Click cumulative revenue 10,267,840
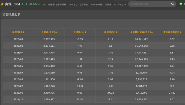 tap(141, 66)
